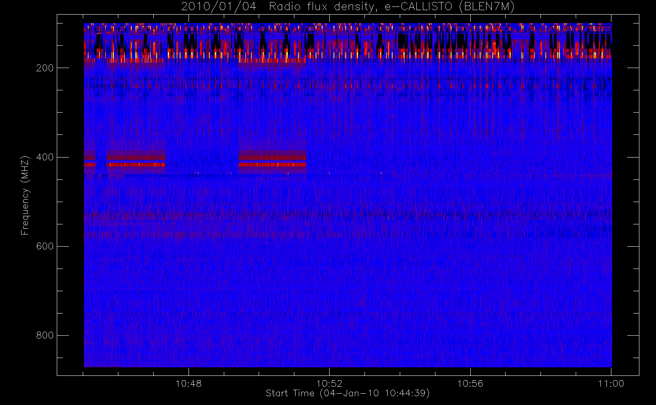
Task: Click the 10:56 time tick label
Action: pos(470,384)
